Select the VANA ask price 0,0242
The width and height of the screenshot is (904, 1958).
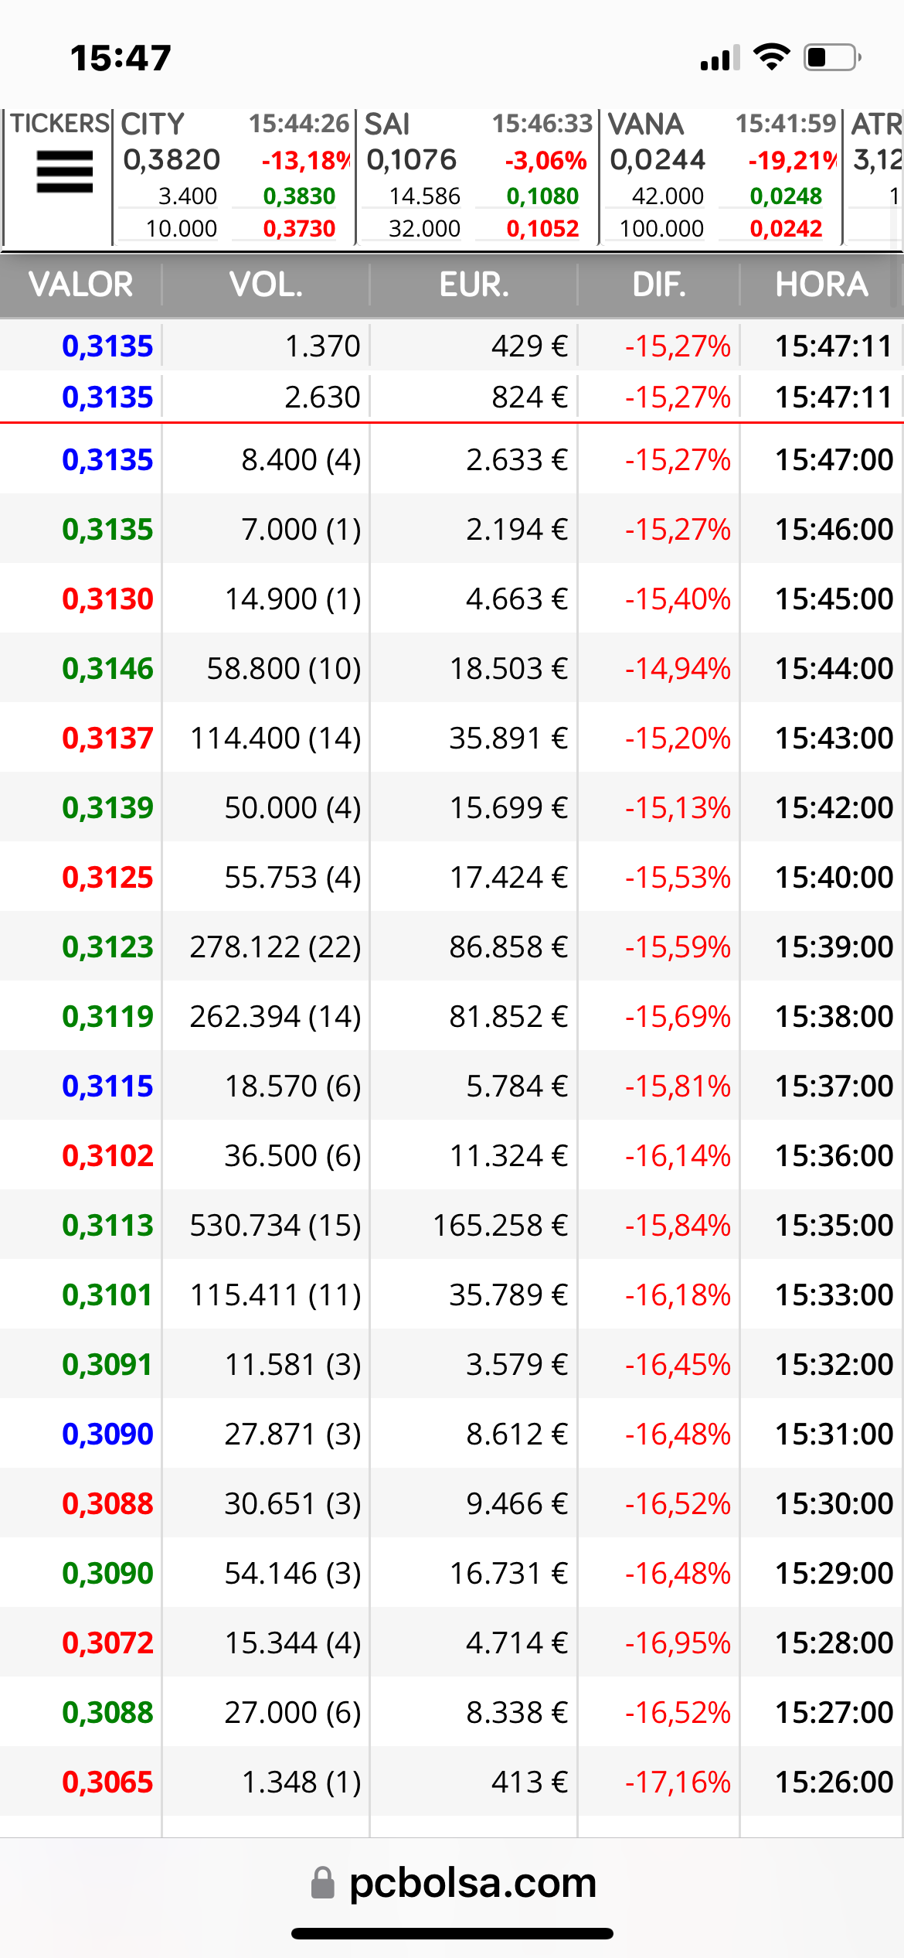(786, 229)
